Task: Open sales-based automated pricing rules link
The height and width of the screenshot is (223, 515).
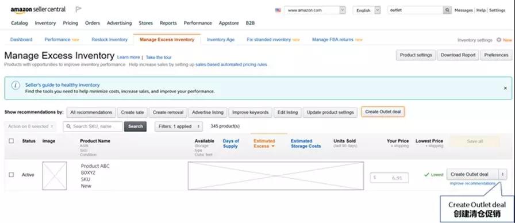Action: tap(231, 65)
